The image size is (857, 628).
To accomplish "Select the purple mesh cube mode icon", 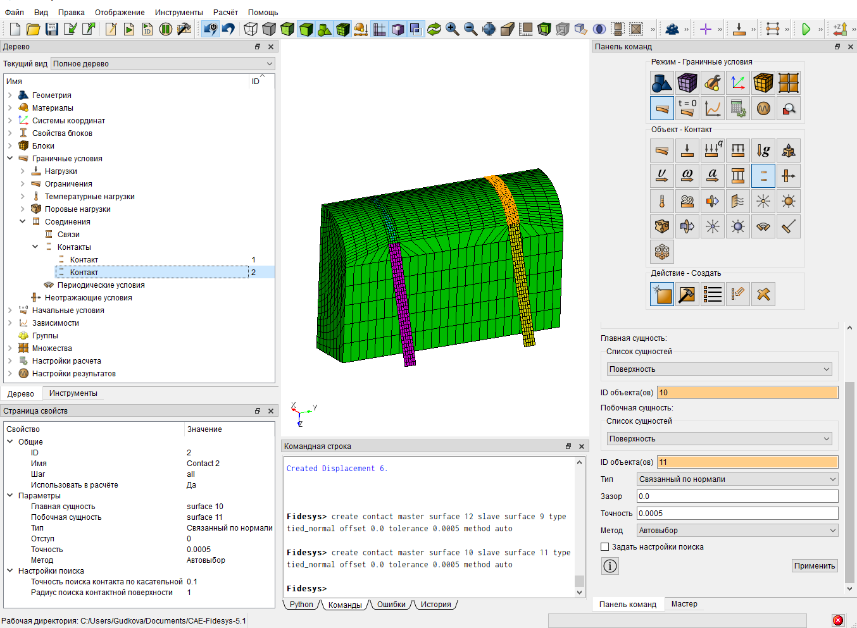I will pos(687,83).
